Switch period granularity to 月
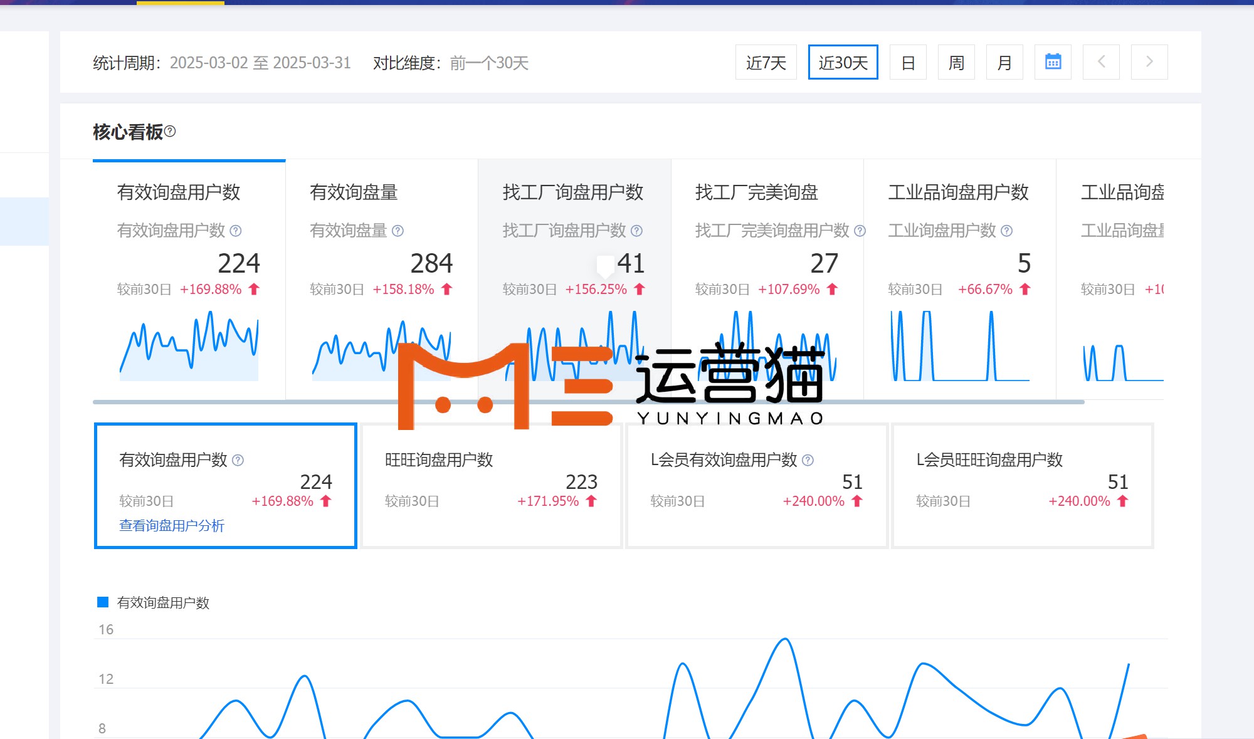The width and height of the screenshot is (1254, 739). point(1004,62)
